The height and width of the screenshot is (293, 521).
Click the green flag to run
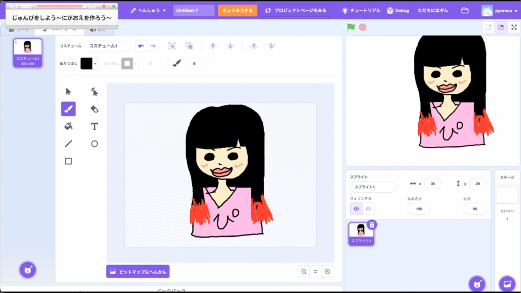pyautogui.click(x=351, y=27)
